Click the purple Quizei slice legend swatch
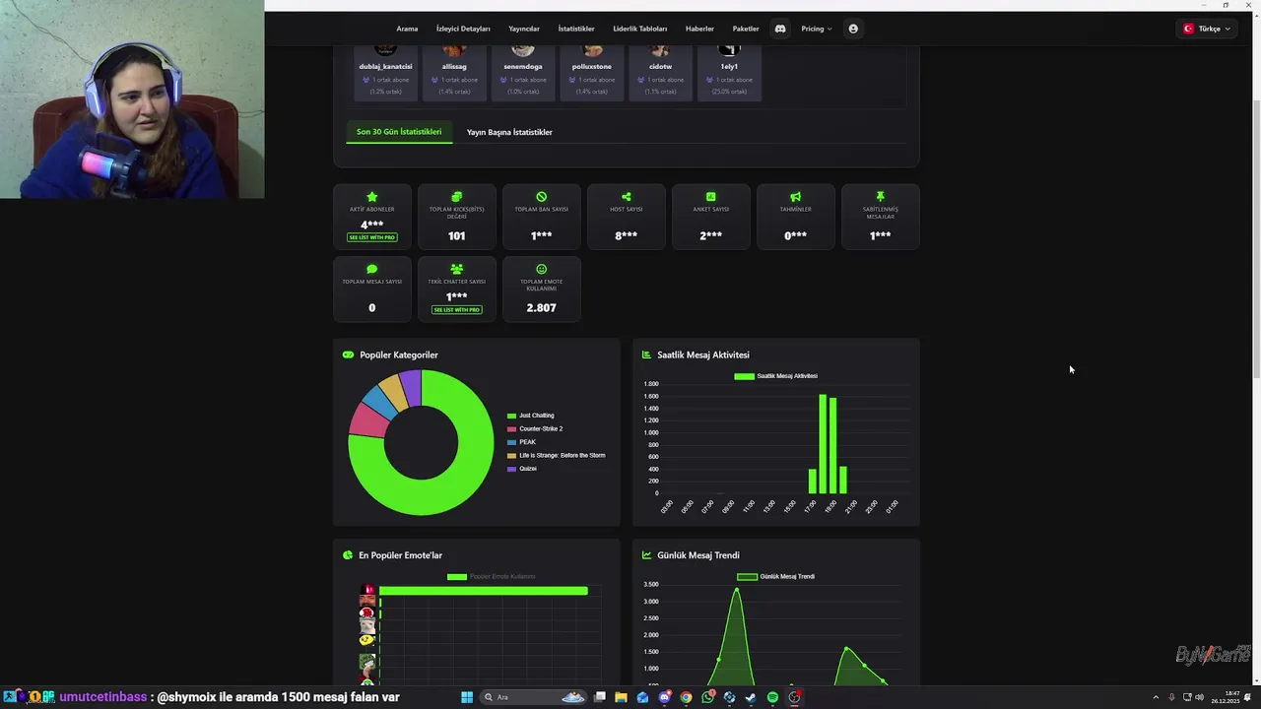 point(511,469)
